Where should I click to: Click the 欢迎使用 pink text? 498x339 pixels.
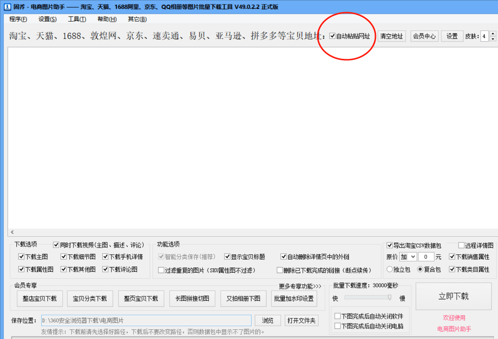[x=454, y=318]
